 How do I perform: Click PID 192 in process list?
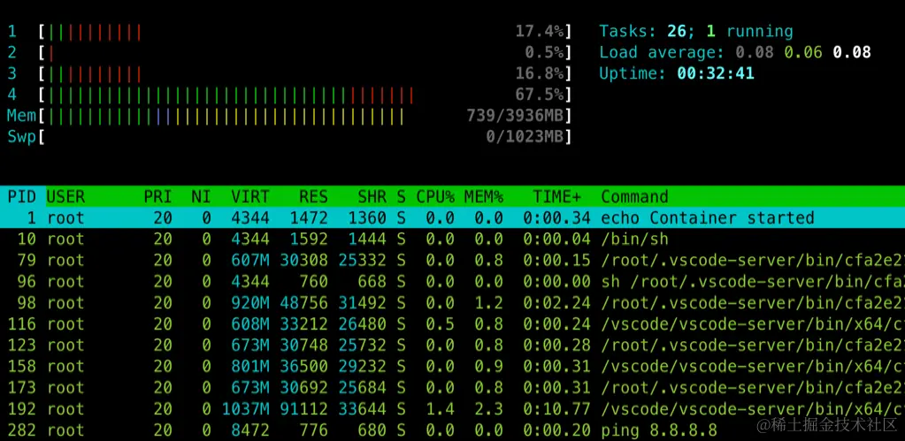[x=22, y=408]
